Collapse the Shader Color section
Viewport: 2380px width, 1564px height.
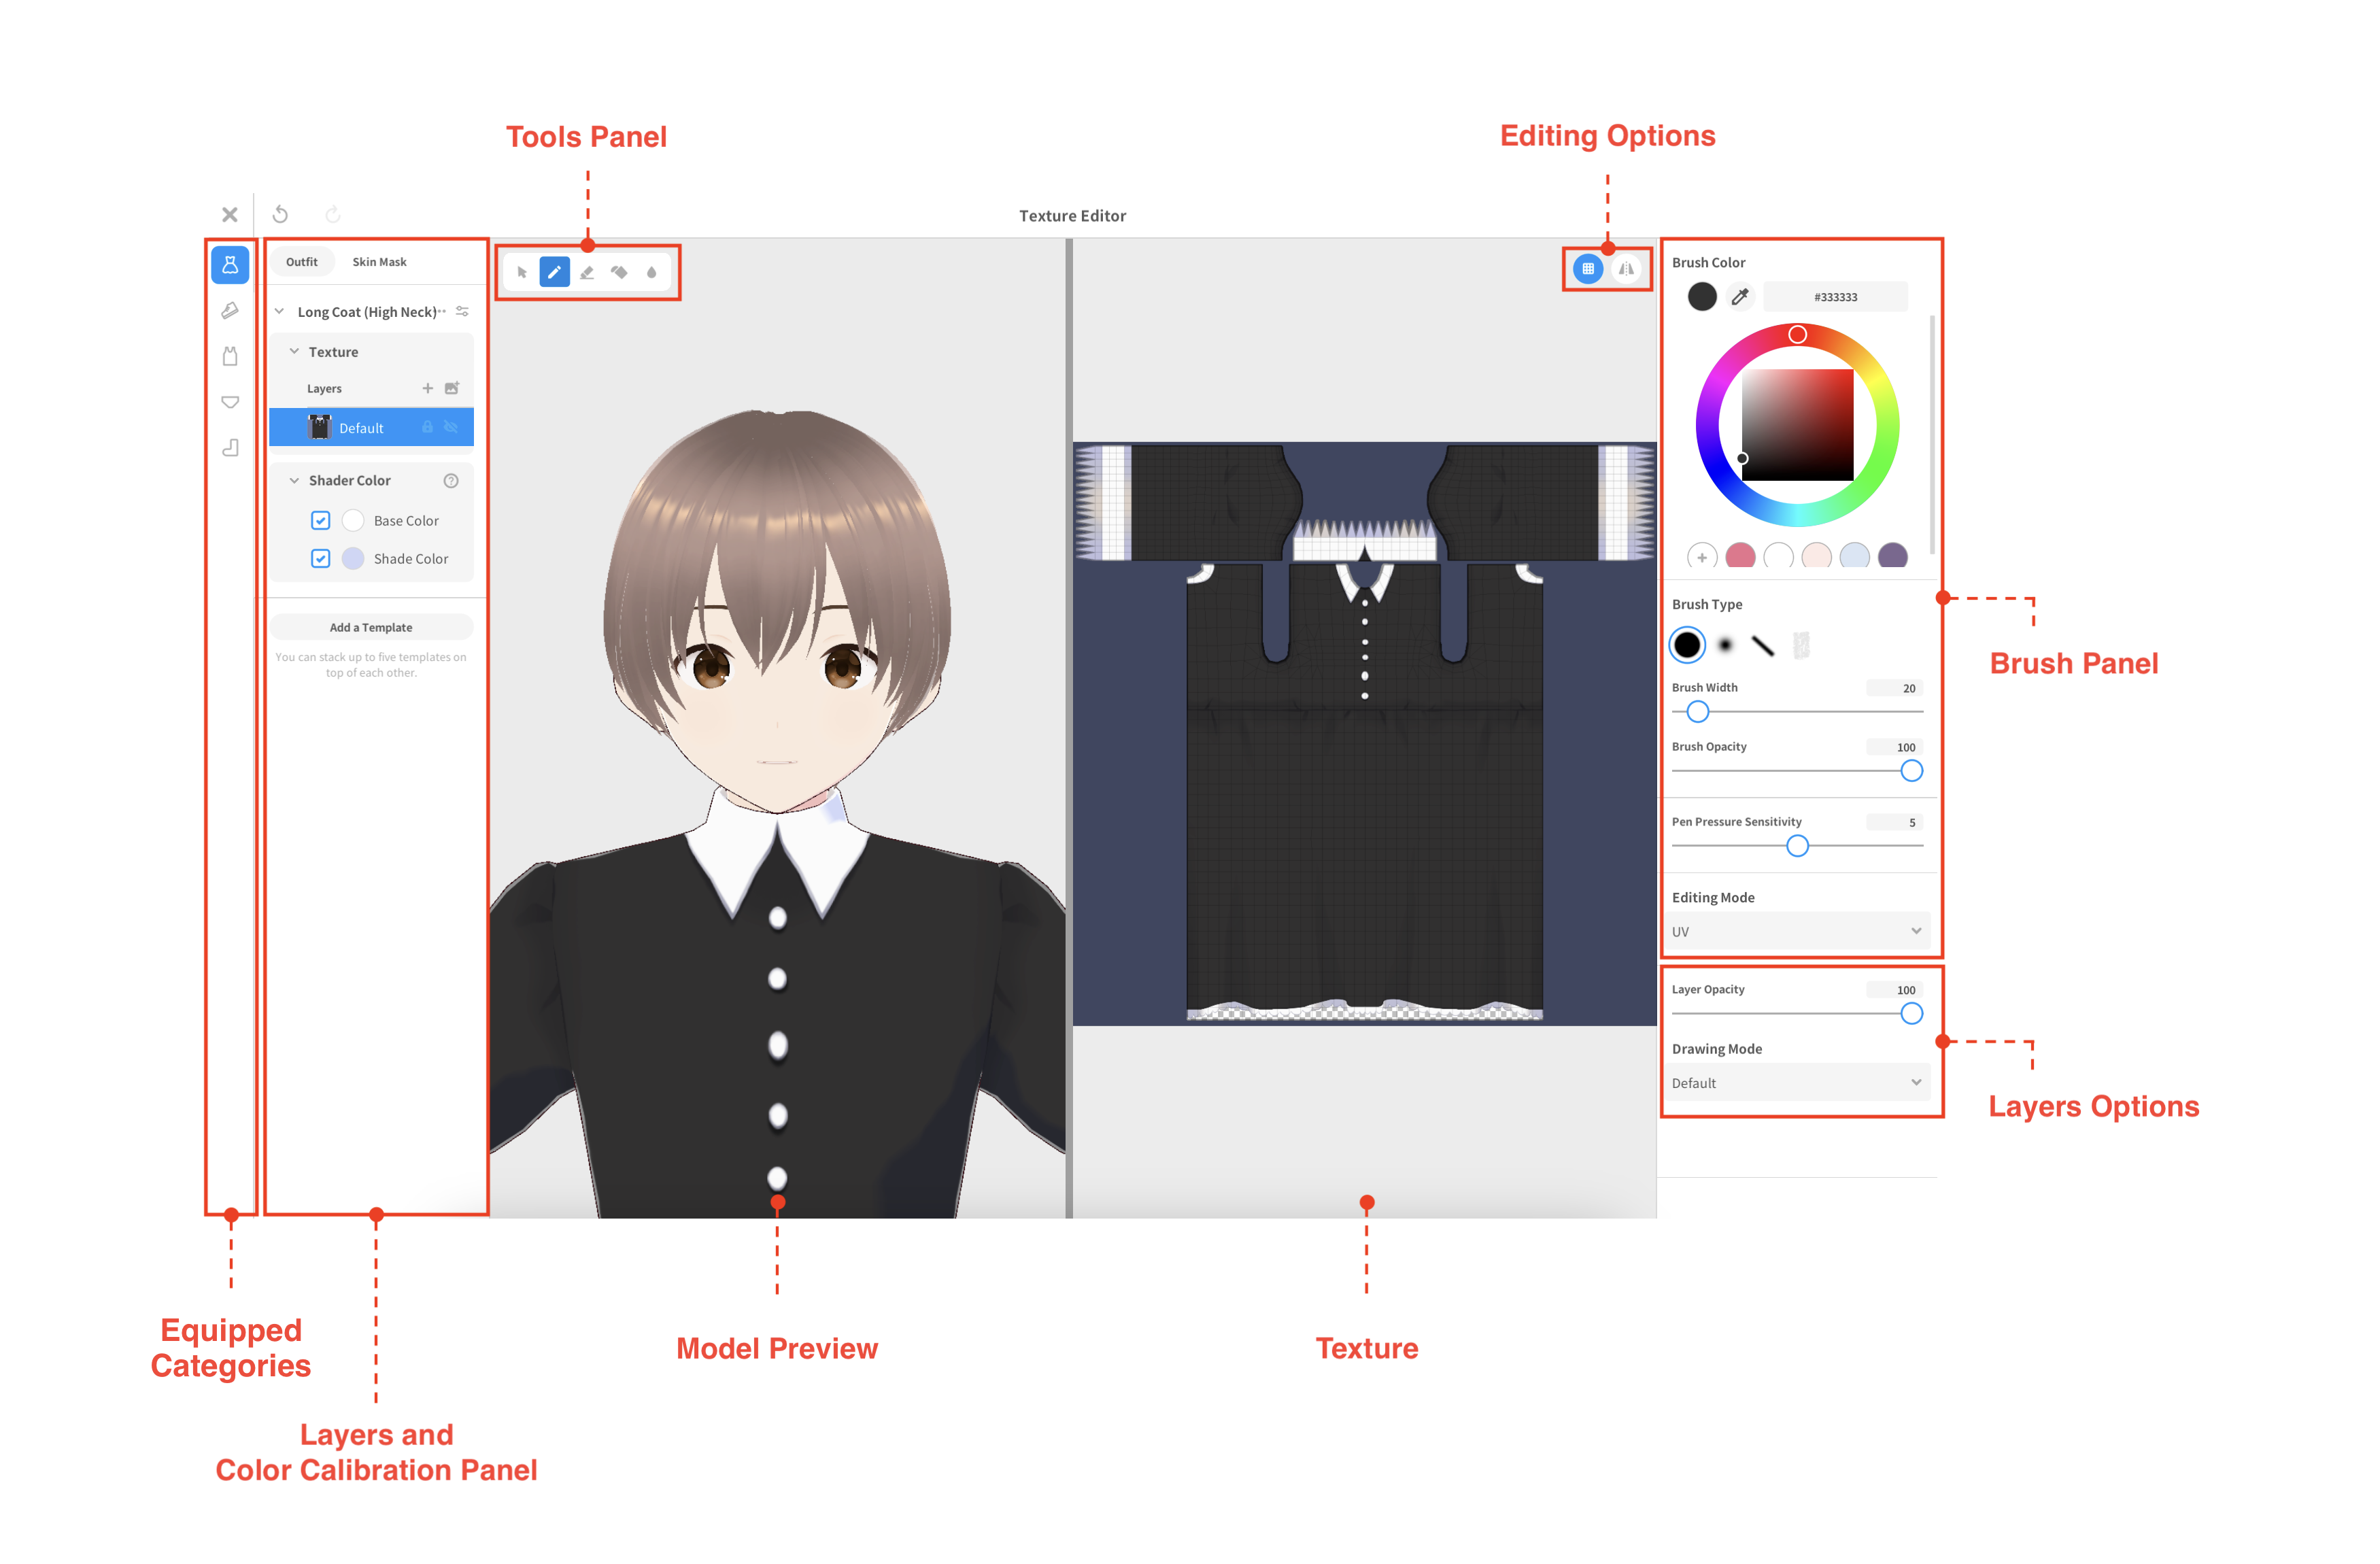coord(295,480)
